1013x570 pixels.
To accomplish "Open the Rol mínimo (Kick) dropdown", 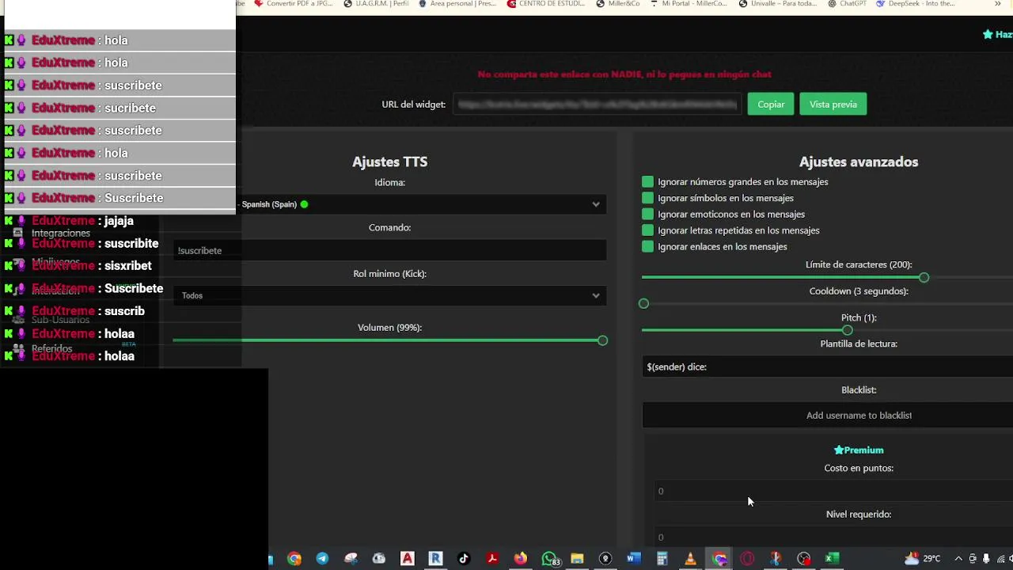I will 390,295.
